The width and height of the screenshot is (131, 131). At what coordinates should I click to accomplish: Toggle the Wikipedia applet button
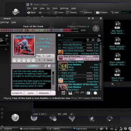(44, 93)
